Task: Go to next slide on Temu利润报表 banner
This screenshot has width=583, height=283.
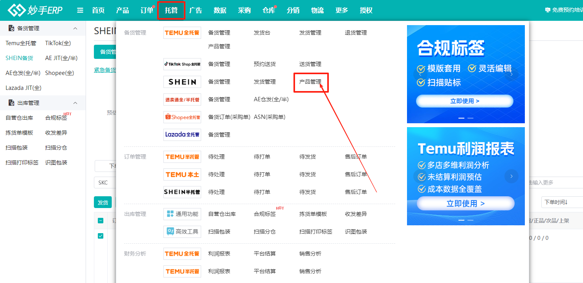Action: point(511,176)
